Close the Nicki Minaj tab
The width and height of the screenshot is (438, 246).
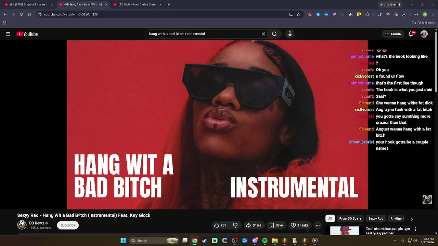(x=160, y=4)
